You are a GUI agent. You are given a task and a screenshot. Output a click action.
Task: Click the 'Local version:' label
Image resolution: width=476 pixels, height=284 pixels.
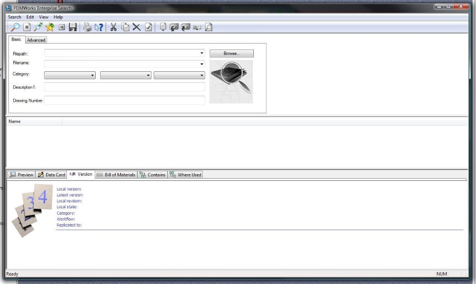point(69,189)
